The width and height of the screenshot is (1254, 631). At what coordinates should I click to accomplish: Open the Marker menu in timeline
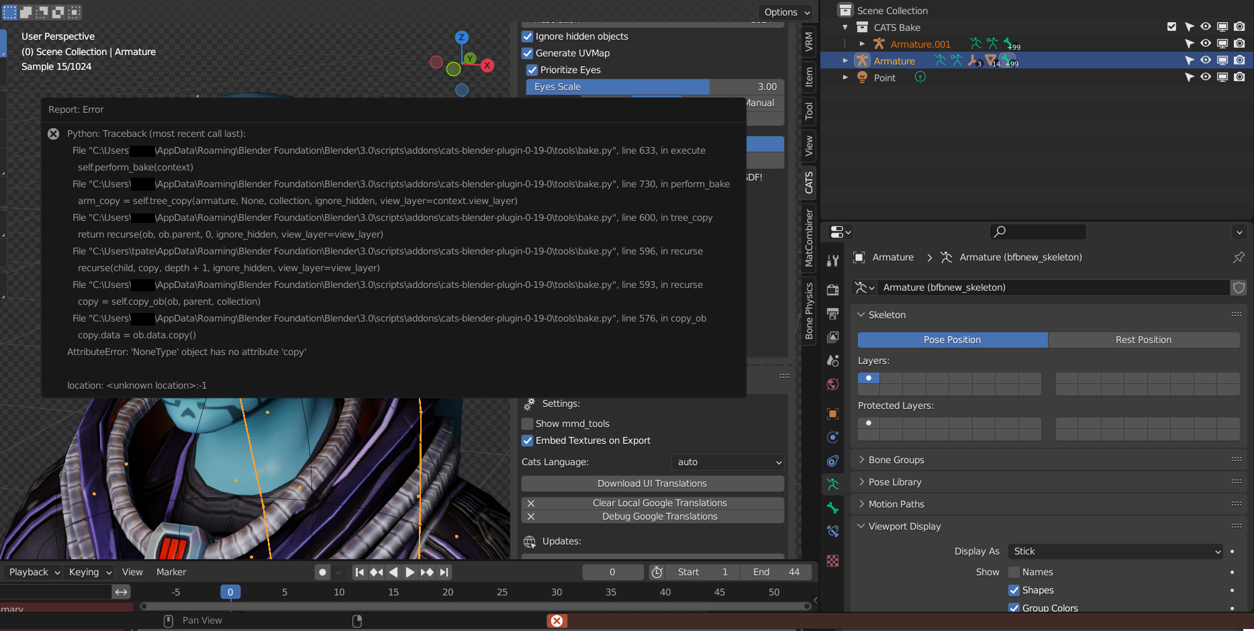(x=171, y=572)
